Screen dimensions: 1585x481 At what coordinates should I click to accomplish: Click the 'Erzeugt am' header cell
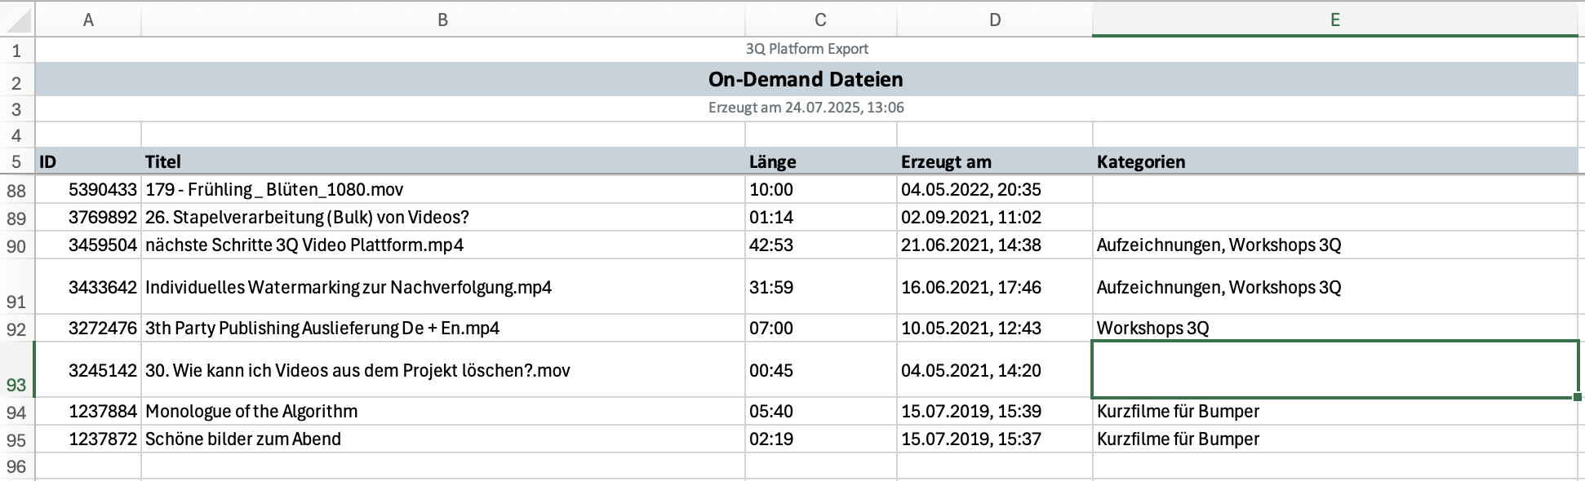coord(994,161)
